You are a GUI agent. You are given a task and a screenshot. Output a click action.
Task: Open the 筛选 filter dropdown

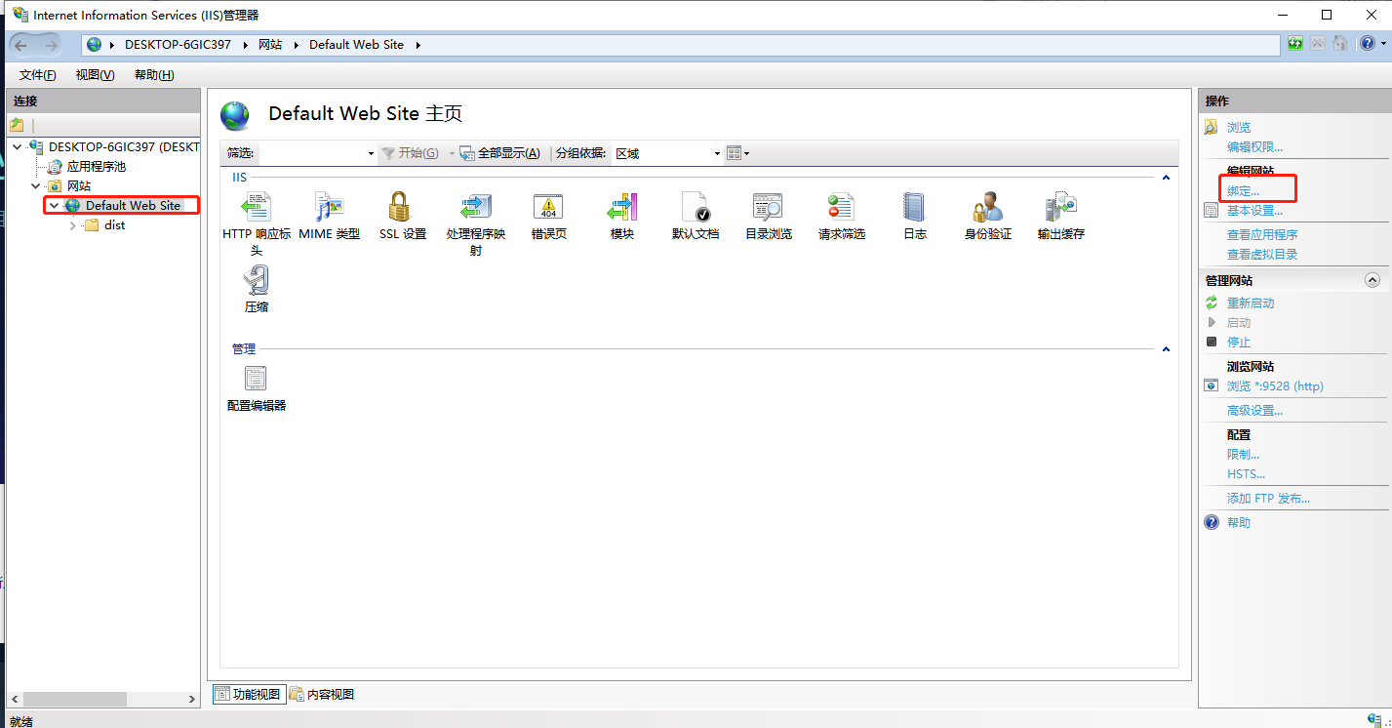pos(371,153)
